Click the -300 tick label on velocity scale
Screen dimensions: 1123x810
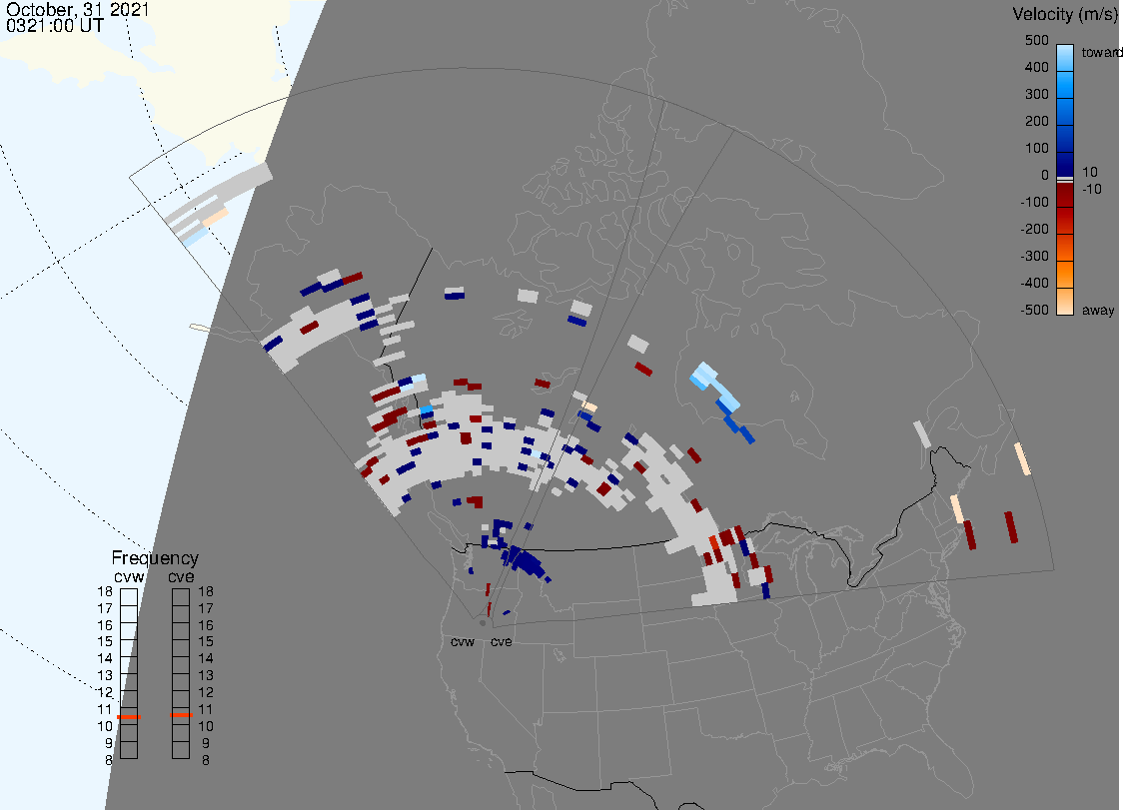(x=1034, y=257)
